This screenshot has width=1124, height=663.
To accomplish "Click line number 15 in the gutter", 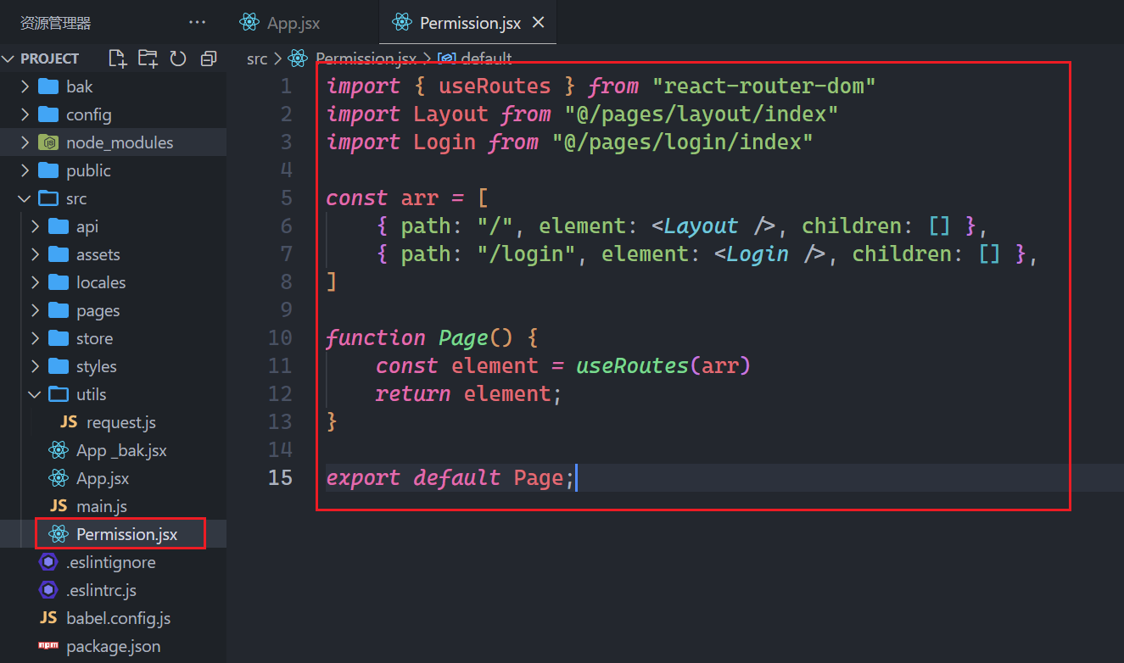I will [x=280, y=477].
